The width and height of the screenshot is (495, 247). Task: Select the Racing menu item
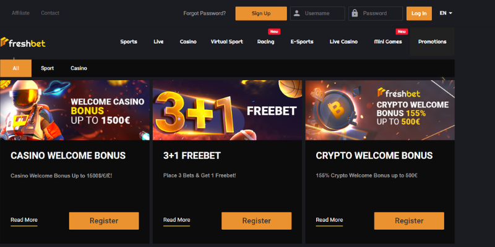pyautogui.click(x=266, y=42)
